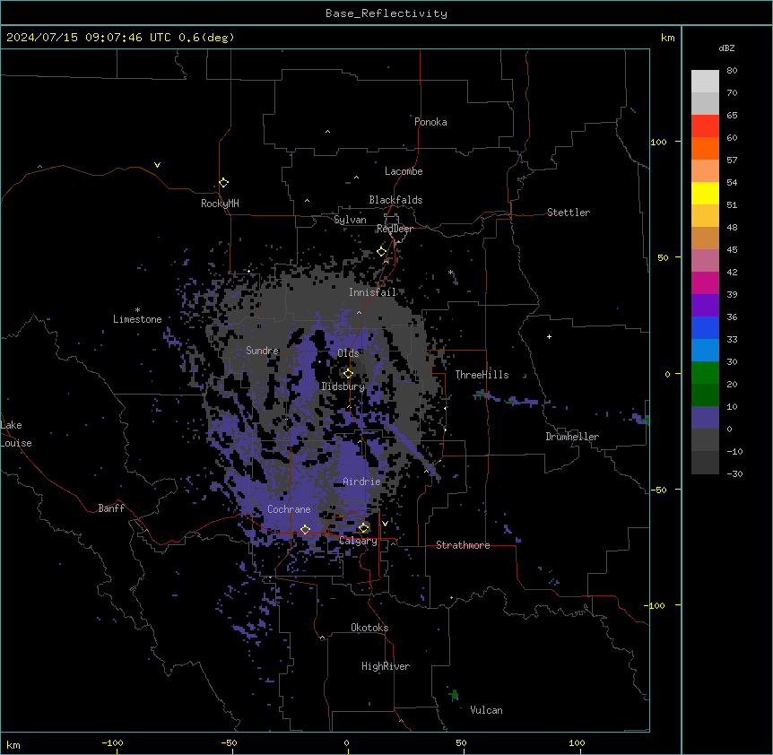Click the Ponoka city label
Screen dimensions: 773x755
[430, 122]
